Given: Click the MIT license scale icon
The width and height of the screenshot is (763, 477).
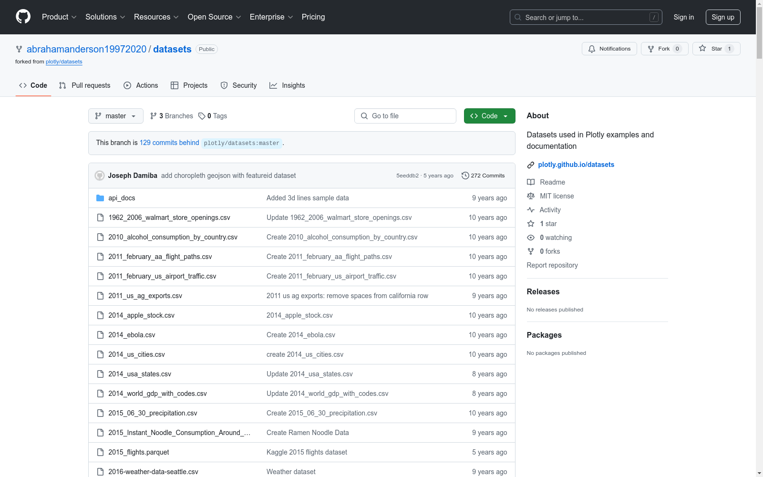Looking at the screenshot, I should [531, 196].
